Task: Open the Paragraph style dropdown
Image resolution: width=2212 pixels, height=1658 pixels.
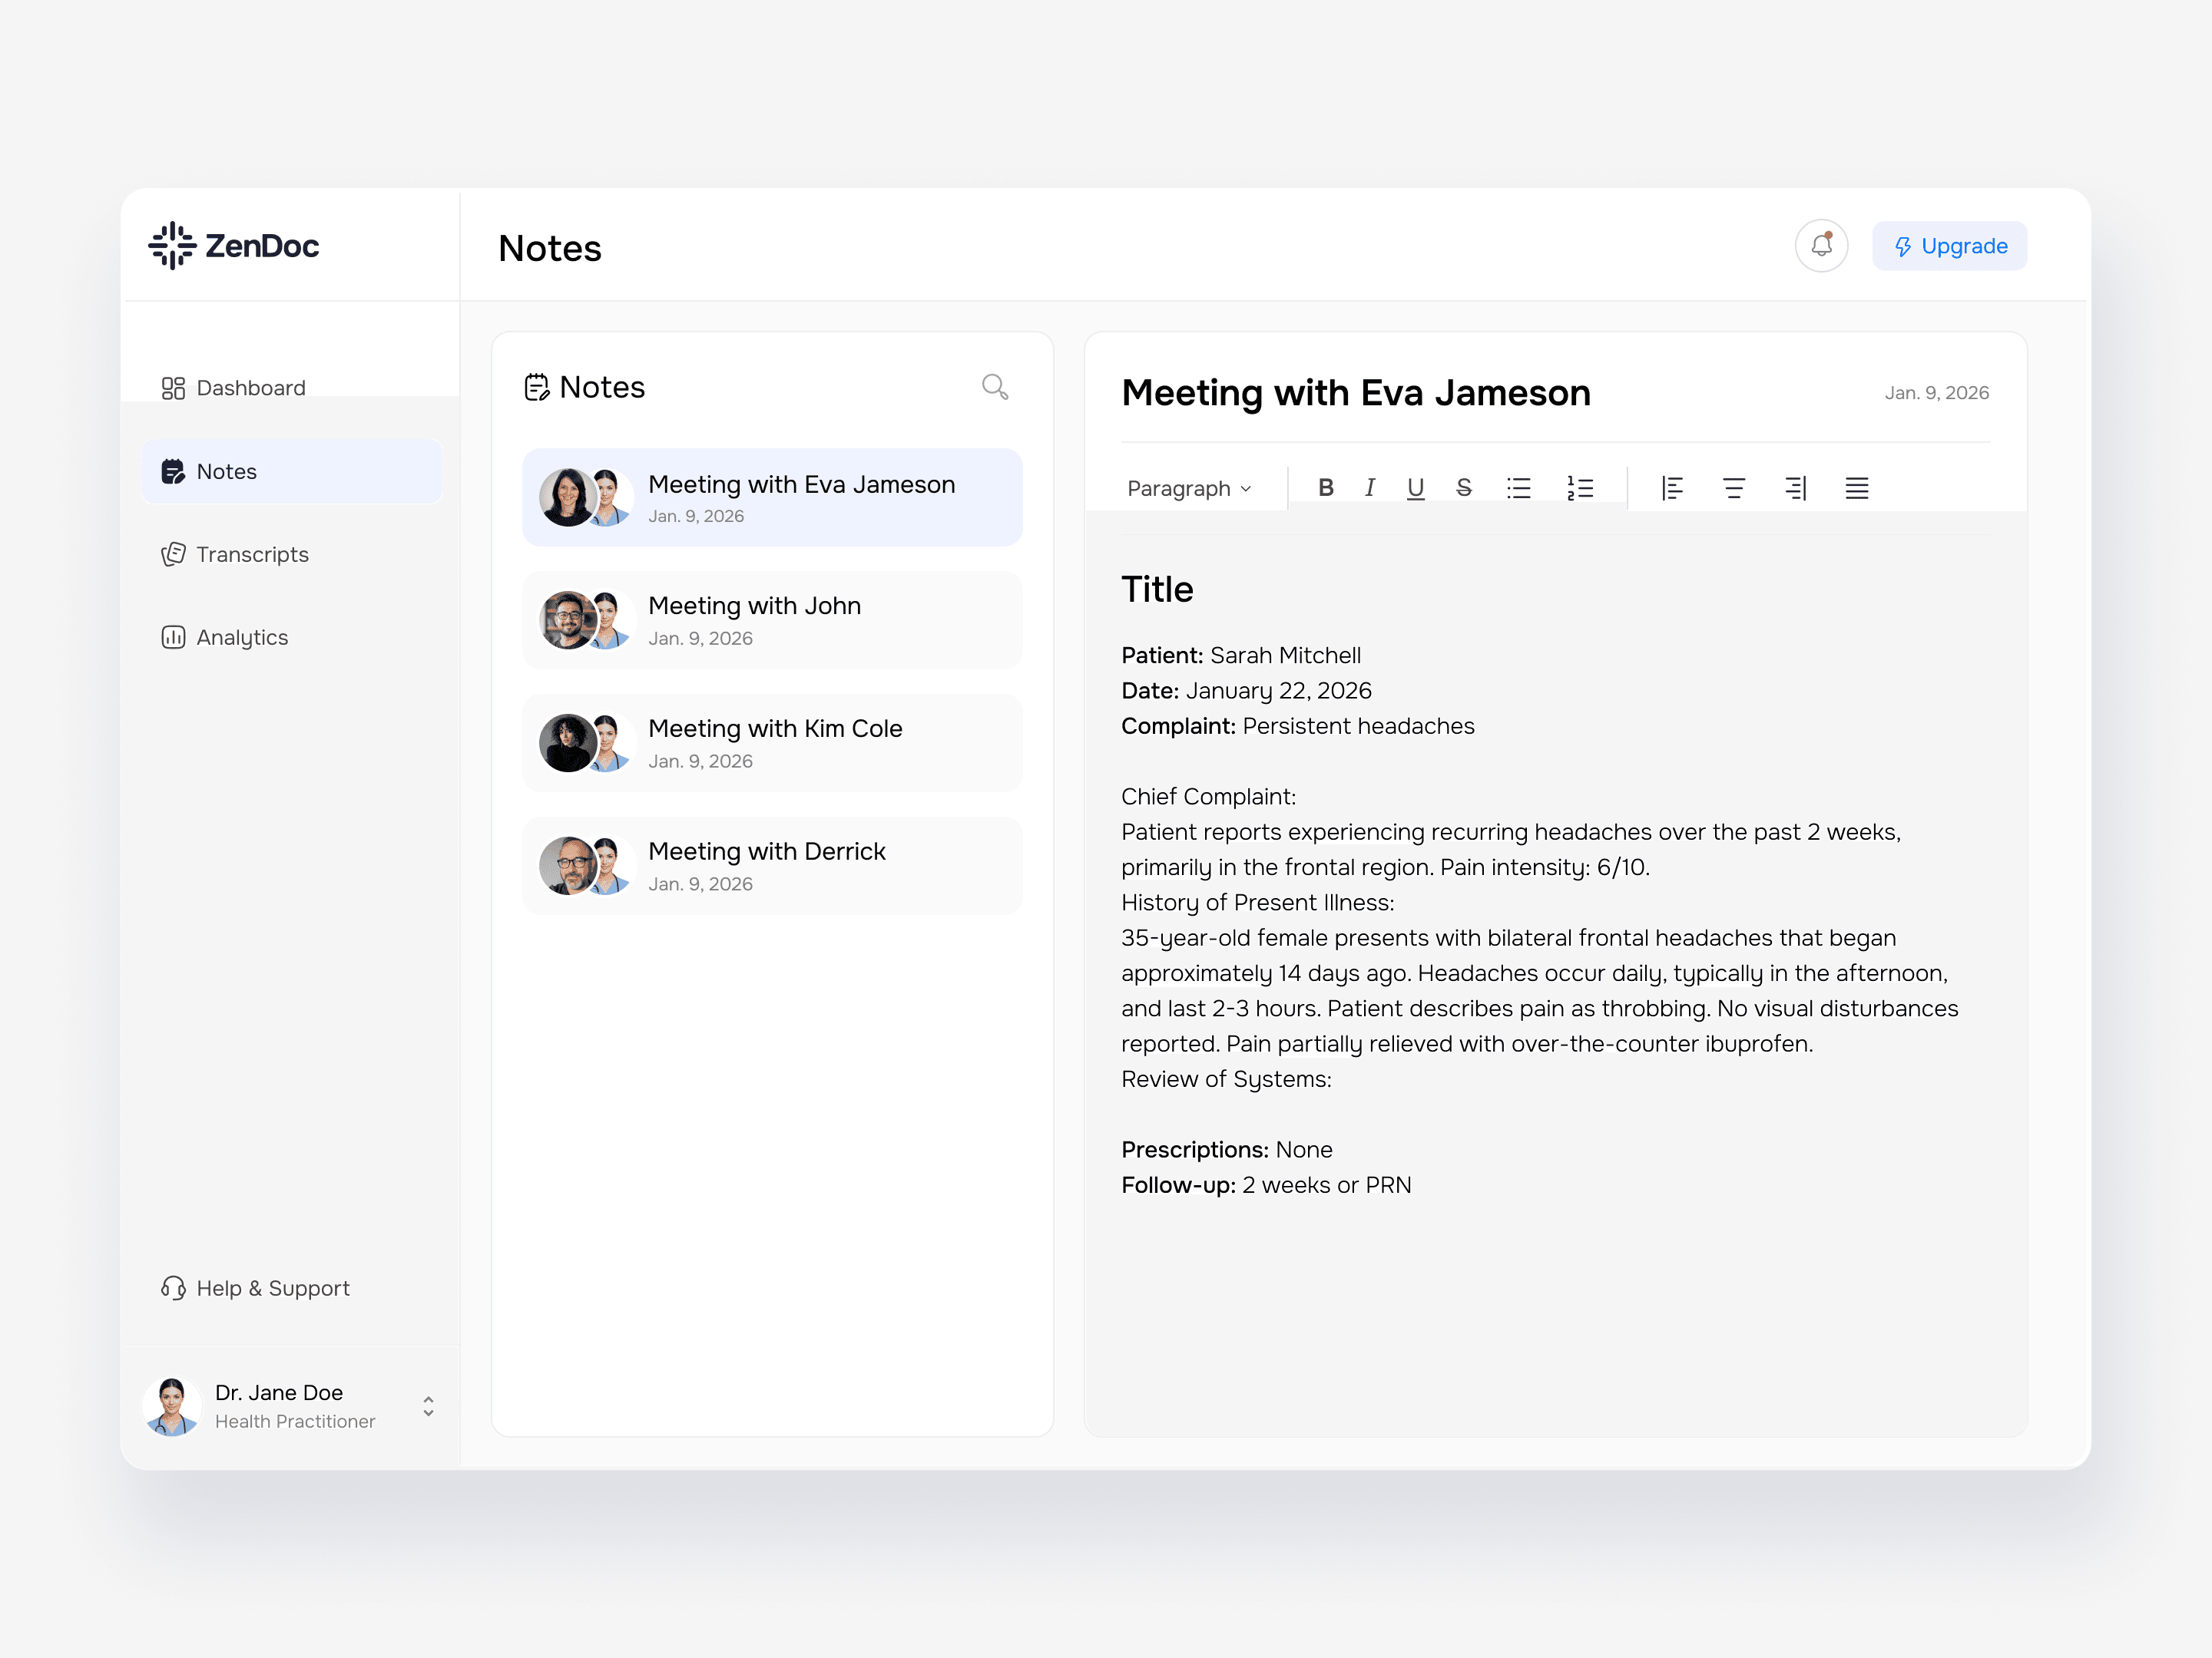Action: click(1188, 487)
